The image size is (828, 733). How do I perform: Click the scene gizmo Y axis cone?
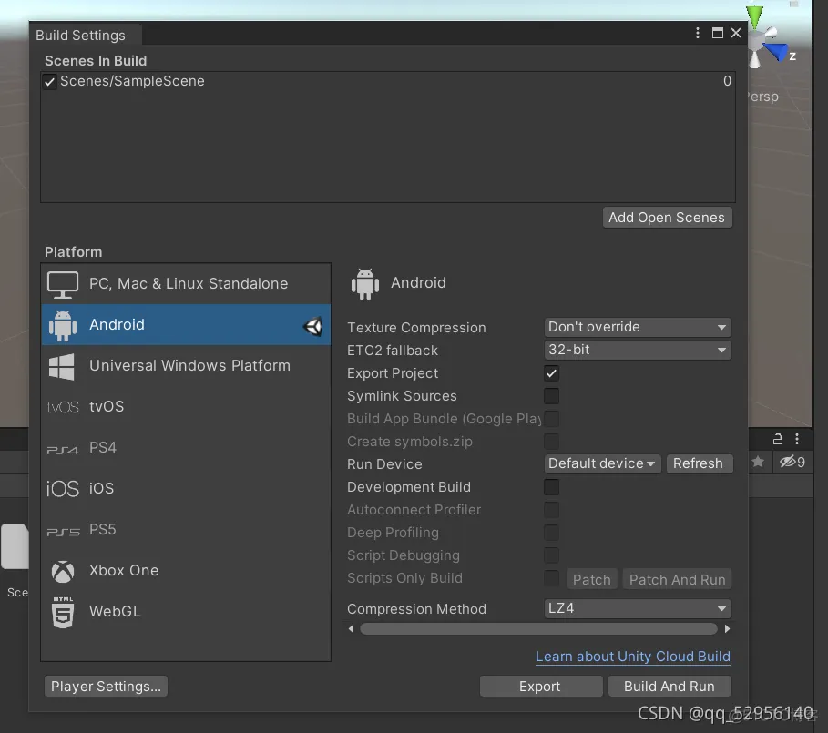pos(754,17)
